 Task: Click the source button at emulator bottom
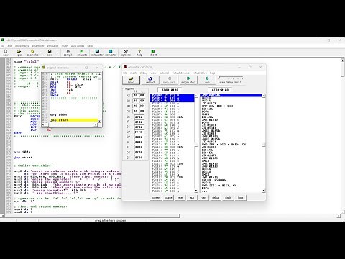168,198
